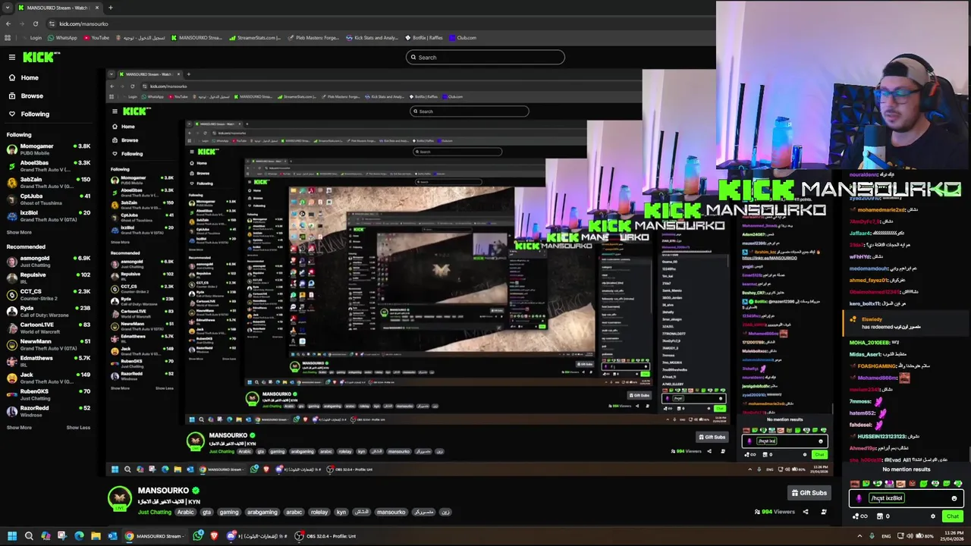Click the chat emote picker icon
971x546 pixels.
coord(954,499)
